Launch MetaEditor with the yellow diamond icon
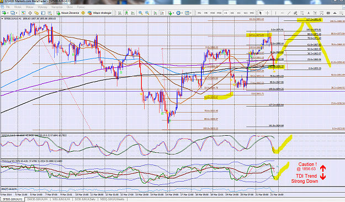345x202 pixels. [x=83, y=13]
